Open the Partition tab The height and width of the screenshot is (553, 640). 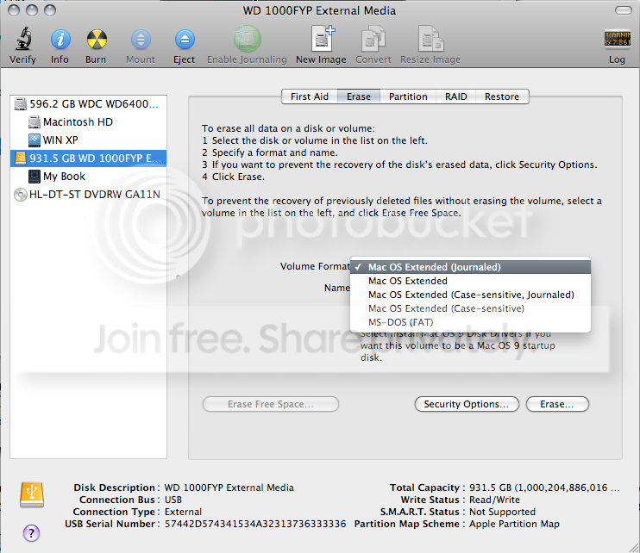click(x=408, y=96)
